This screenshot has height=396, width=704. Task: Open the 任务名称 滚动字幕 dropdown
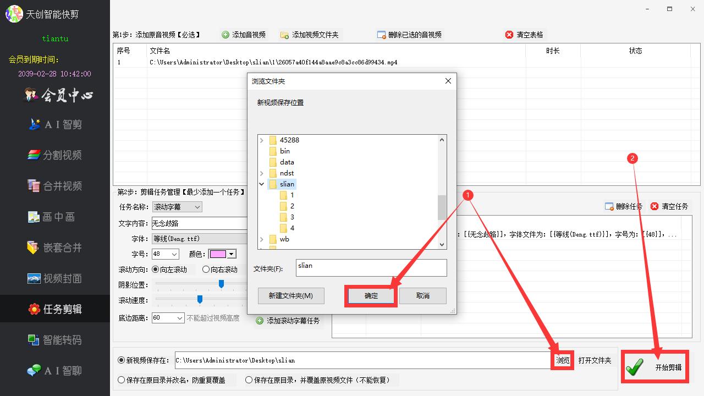point(177,207)
